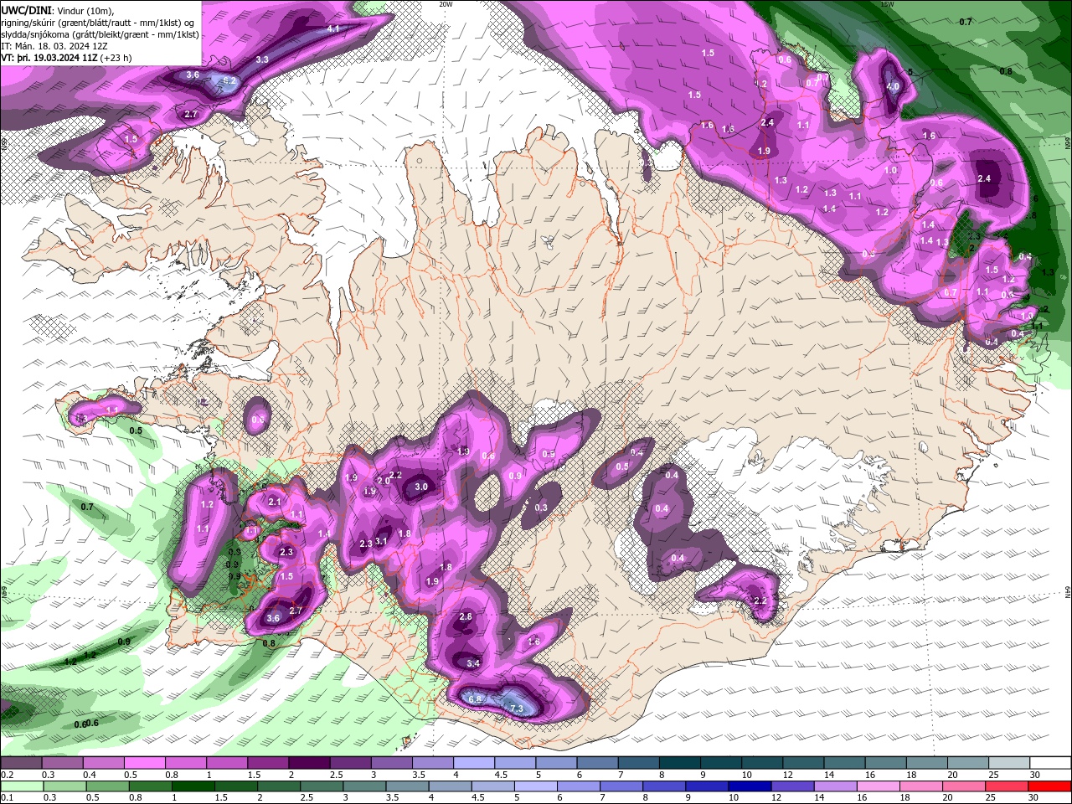Click the initial time 'IT: Mán. 18. 03. 2024 12Z'
Viewport: 1072px width, 804px height.
pos(53,46)
